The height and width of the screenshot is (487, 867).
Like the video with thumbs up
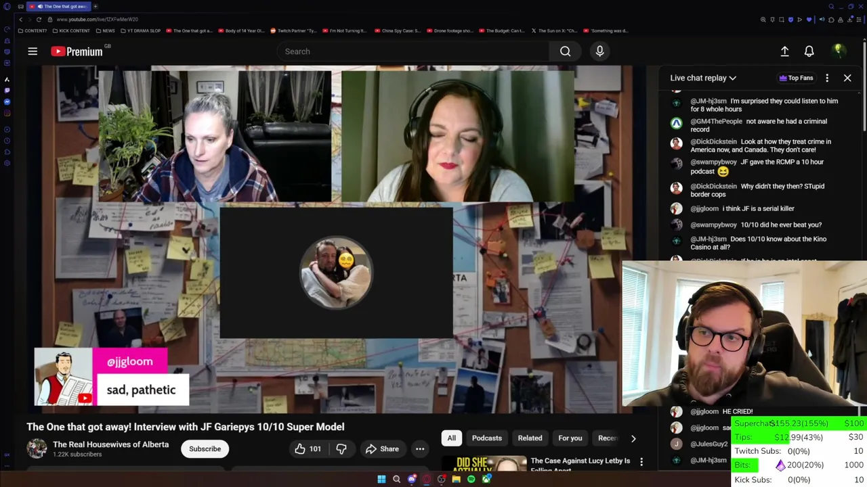click(x=308, y=448)
